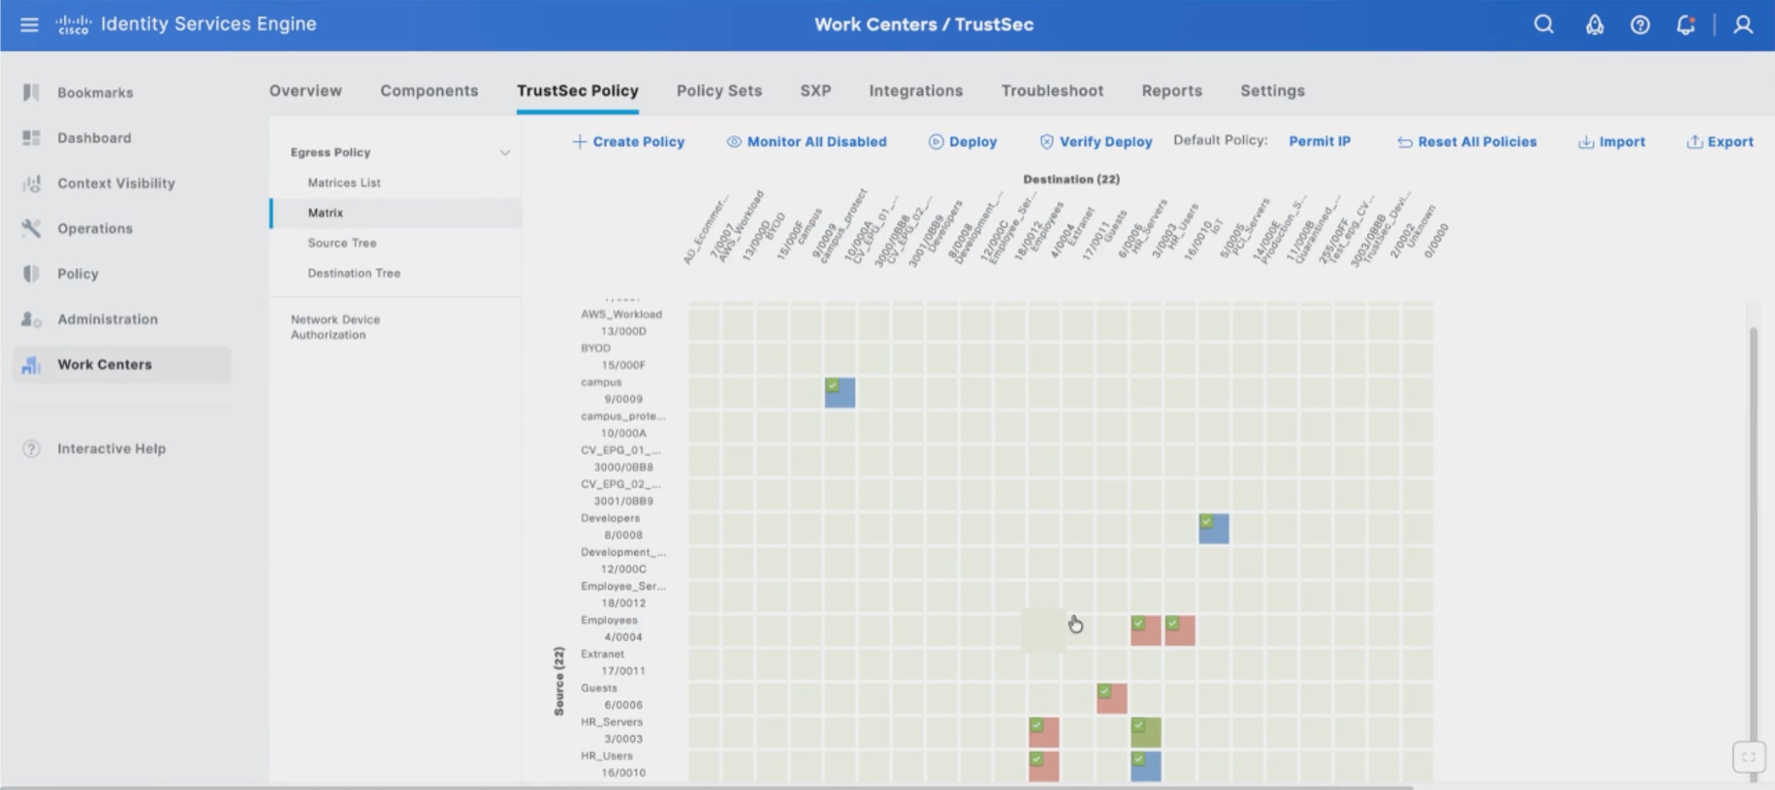Open the Policy Sets tab
This screenshot has height=790, width=1775.
(x=719, y=90)
